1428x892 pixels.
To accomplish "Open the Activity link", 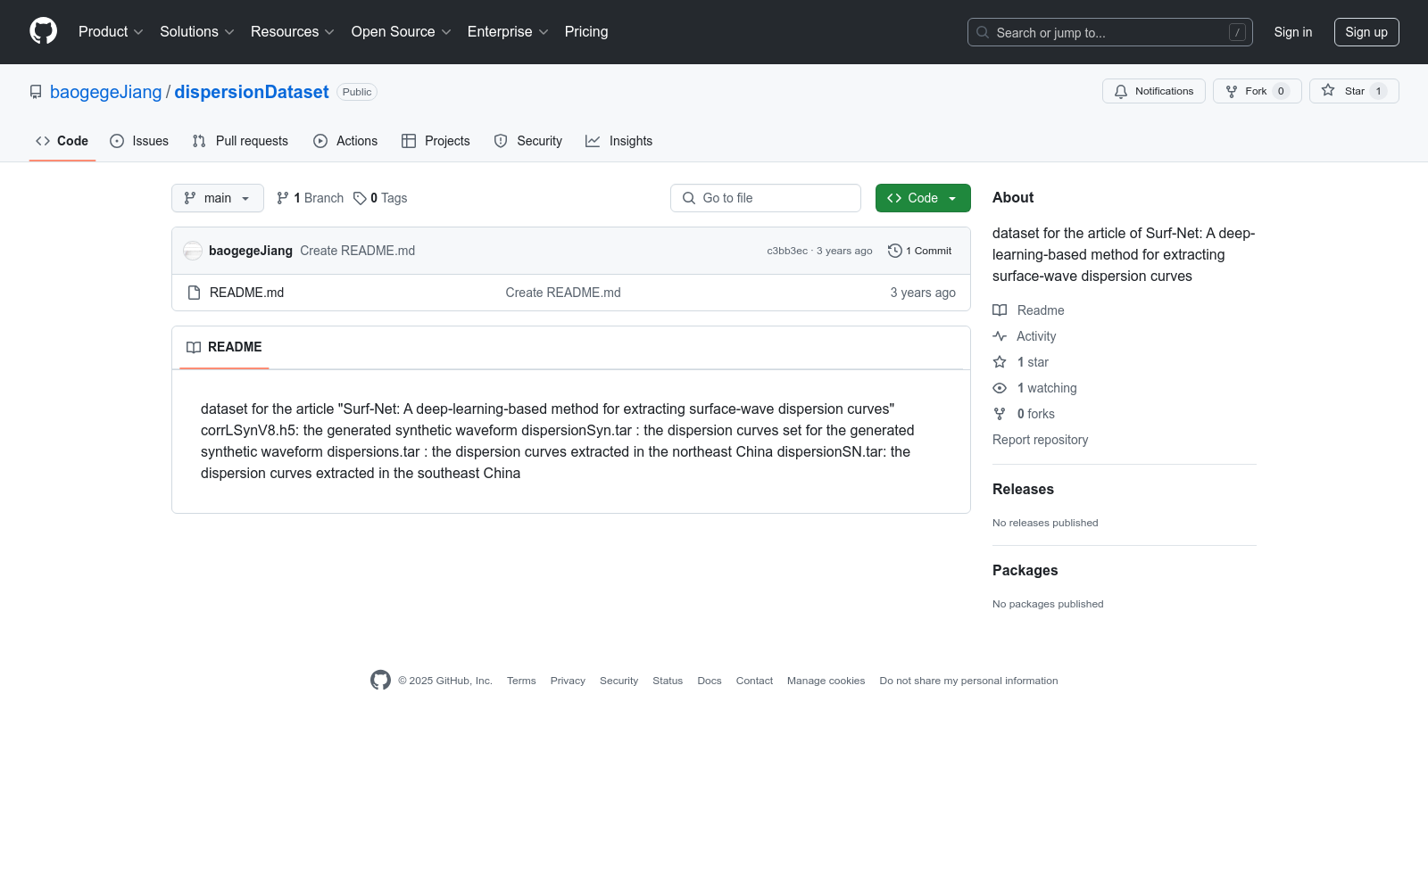I will click(x=1025, y=336).
